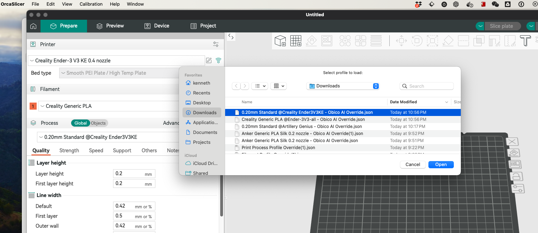538x233 pixels.
Task: Click the Cancel button in file dialog
Action: (x=413, y=165)
